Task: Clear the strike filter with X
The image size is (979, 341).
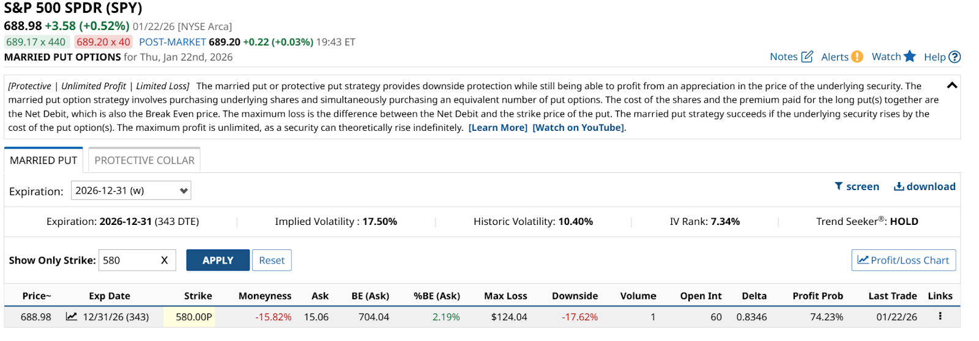Action: [164, 260]
